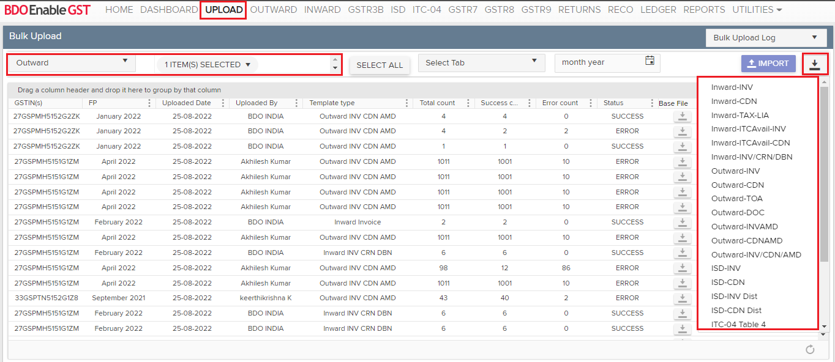The height and width of the screenshot is (362, 835).
Task: Open the calendar picker in month year field
Action: (650, 61)
